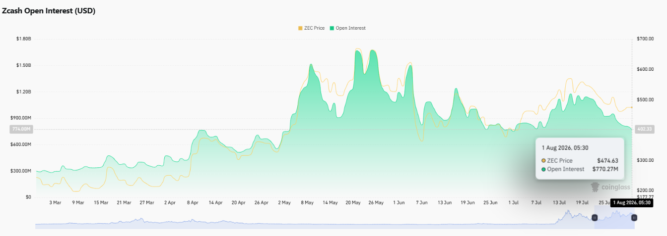The height and width of the screenshot is (236, 667).
Task: Click the 3 Mar date label
Action: 55,203
